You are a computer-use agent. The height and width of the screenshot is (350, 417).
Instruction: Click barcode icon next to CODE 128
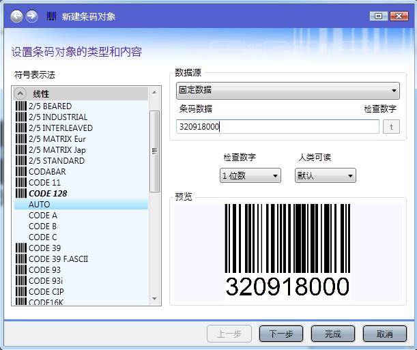[x=21, y=193]
